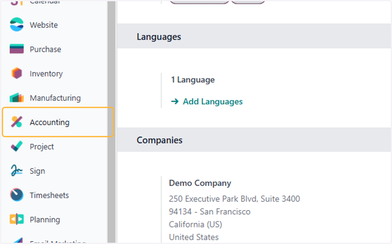The width and height of the screenshot is (392, 244).
Task: Open the Purchase menu label
Action: (x=45, y=49)
